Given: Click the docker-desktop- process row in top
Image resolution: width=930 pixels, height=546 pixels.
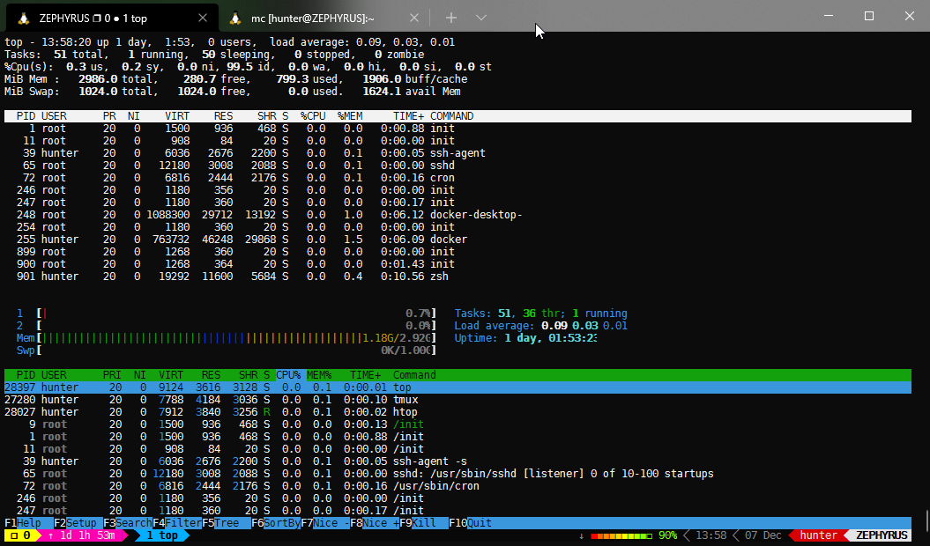Looking at the screenshot, I should pyautogui.click(x=458, y=215).
